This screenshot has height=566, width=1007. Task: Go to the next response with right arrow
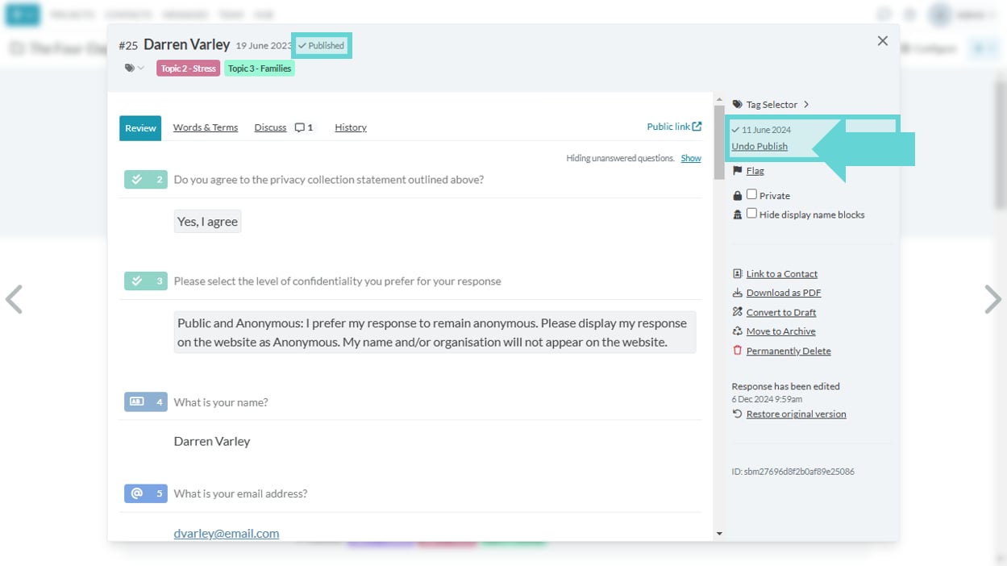coord(992,299)
